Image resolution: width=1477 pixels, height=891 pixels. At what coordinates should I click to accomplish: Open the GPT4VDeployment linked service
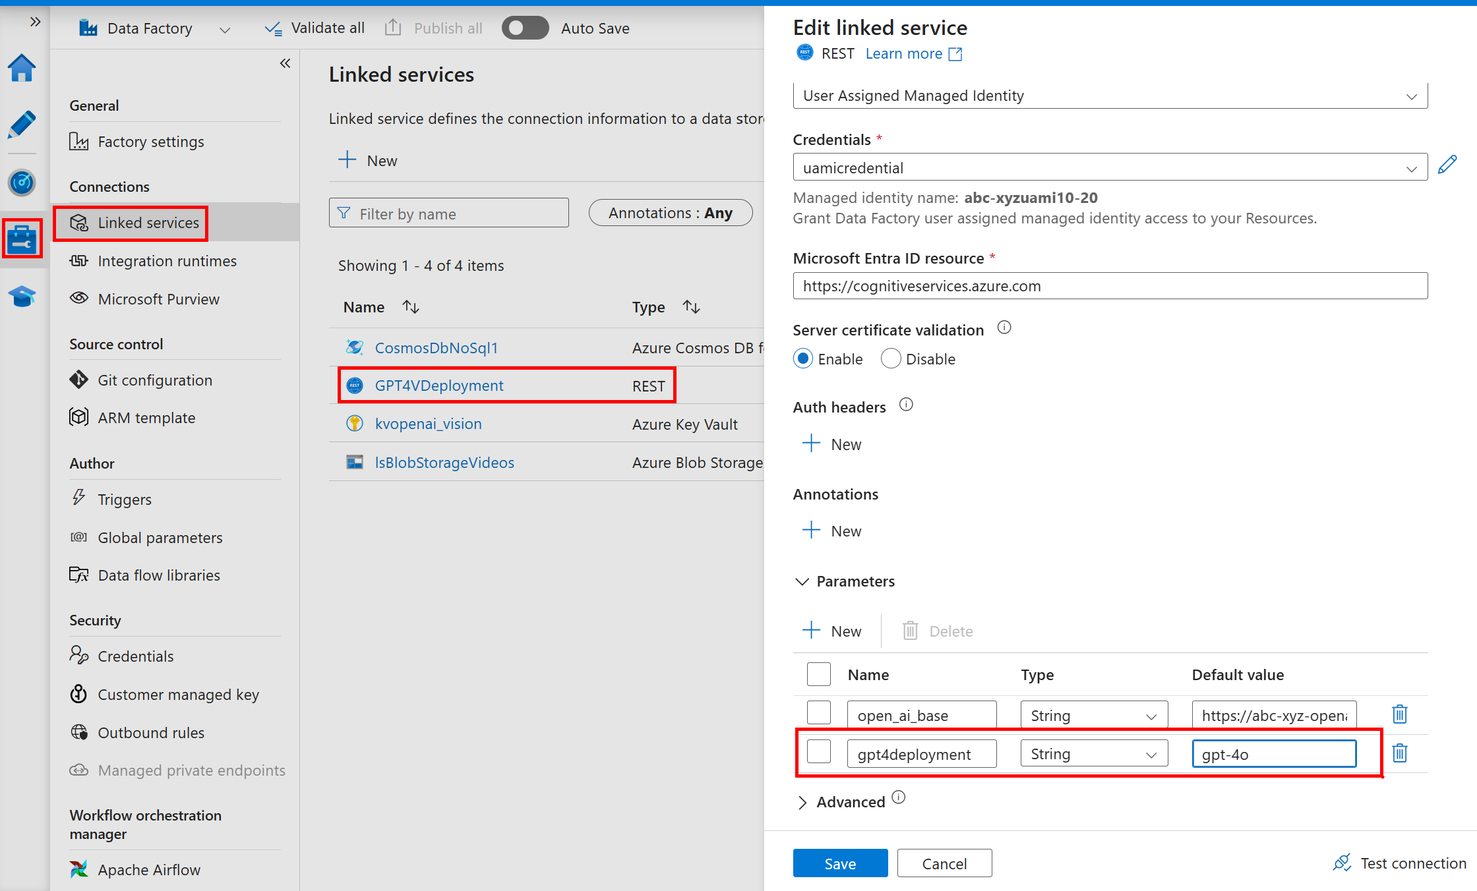point(439,386)
